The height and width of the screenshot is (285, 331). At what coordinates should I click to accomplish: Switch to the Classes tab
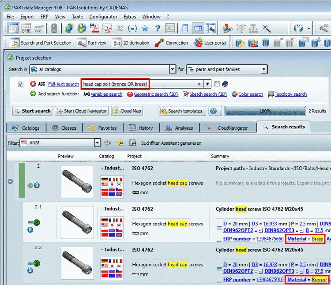[x=64, y=128]
